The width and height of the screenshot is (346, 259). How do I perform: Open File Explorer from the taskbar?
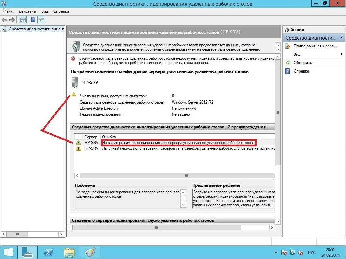[x=69, y=252]
